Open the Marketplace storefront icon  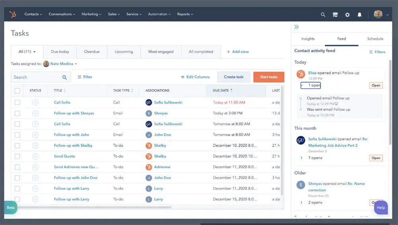point(335,15)
